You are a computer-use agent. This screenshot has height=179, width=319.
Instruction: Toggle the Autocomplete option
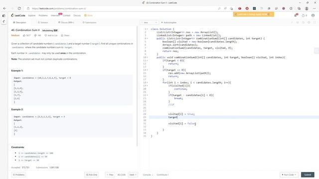click(x=168, y=22)
